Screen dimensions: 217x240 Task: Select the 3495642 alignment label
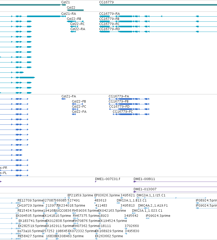click(x=131, y=216)
